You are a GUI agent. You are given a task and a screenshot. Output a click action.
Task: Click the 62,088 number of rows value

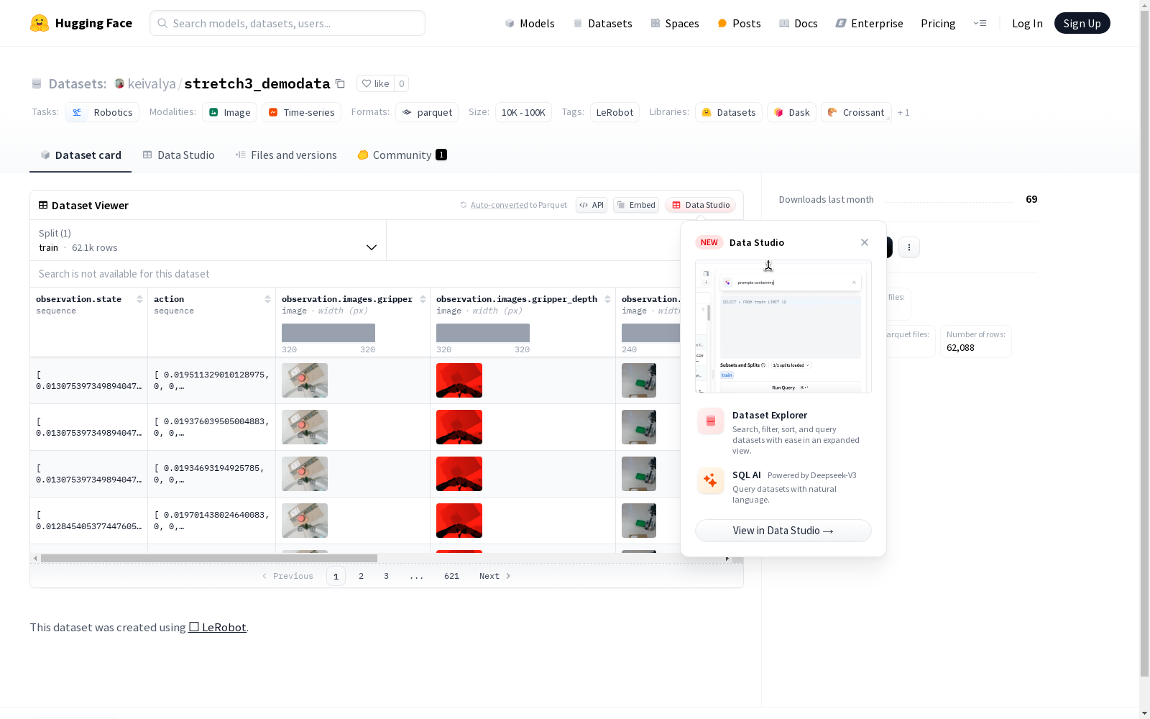(x=960, y=348)
